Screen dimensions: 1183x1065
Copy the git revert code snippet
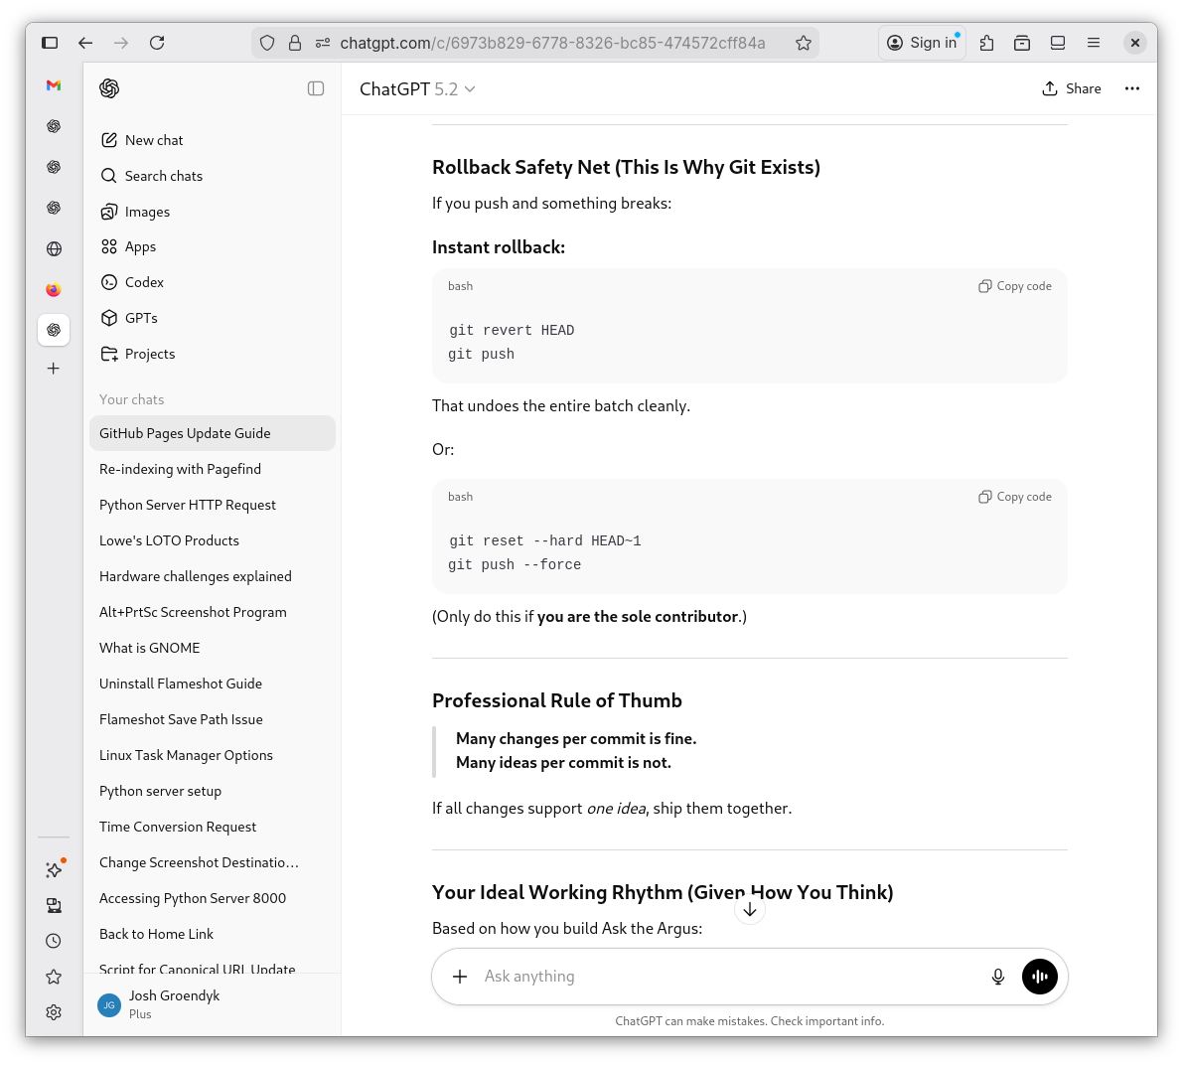(x=1014, y=286)
